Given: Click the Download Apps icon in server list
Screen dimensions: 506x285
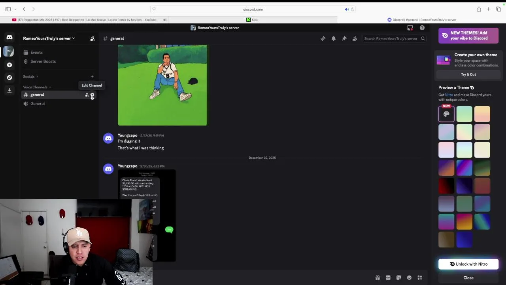Looking at the screenshot, I should [9, 90].
